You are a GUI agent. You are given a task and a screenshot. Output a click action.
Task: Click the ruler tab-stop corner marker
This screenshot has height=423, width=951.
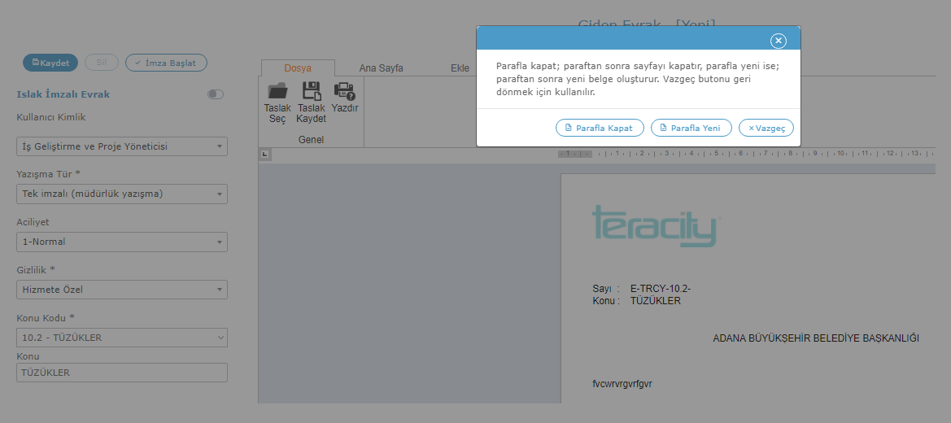(264, 155)
